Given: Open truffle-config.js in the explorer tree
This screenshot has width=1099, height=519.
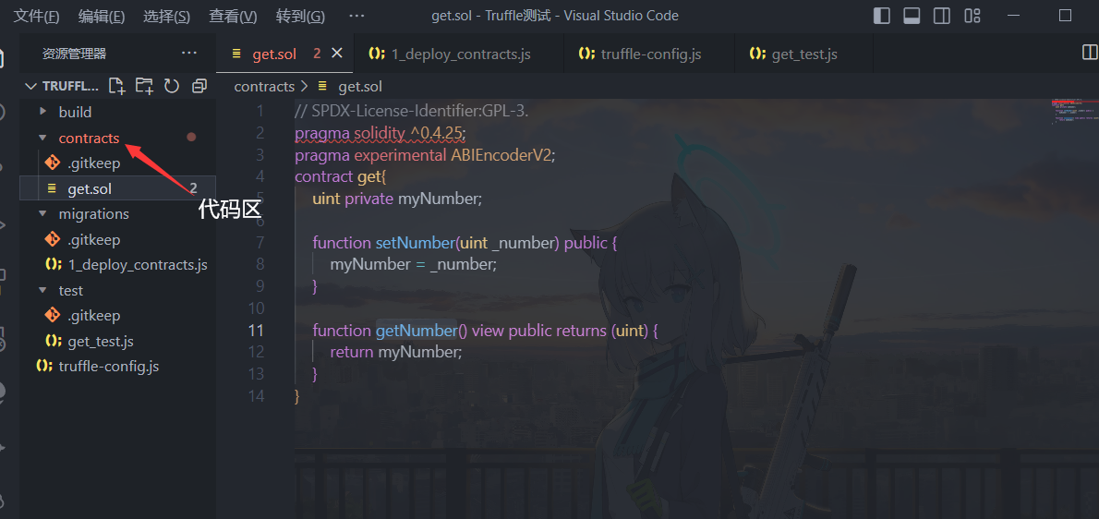Looking at the screenshot, I should [x=109, y=367].
